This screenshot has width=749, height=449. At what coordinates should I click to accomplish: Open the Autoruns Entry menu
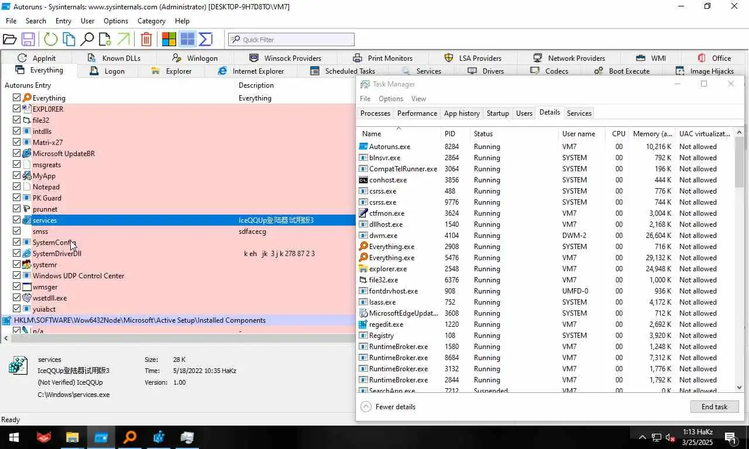(x=63, y=20)
